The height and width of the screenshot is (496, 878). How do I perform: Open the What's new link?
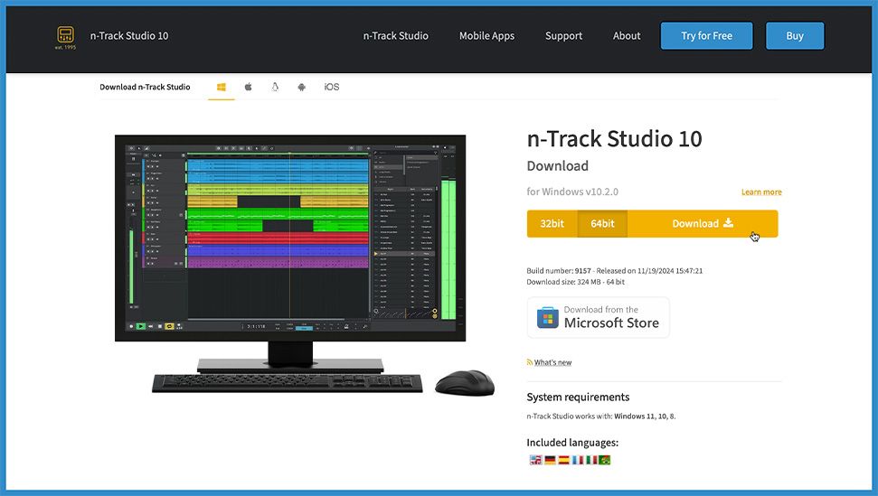[x=552, y=362]
